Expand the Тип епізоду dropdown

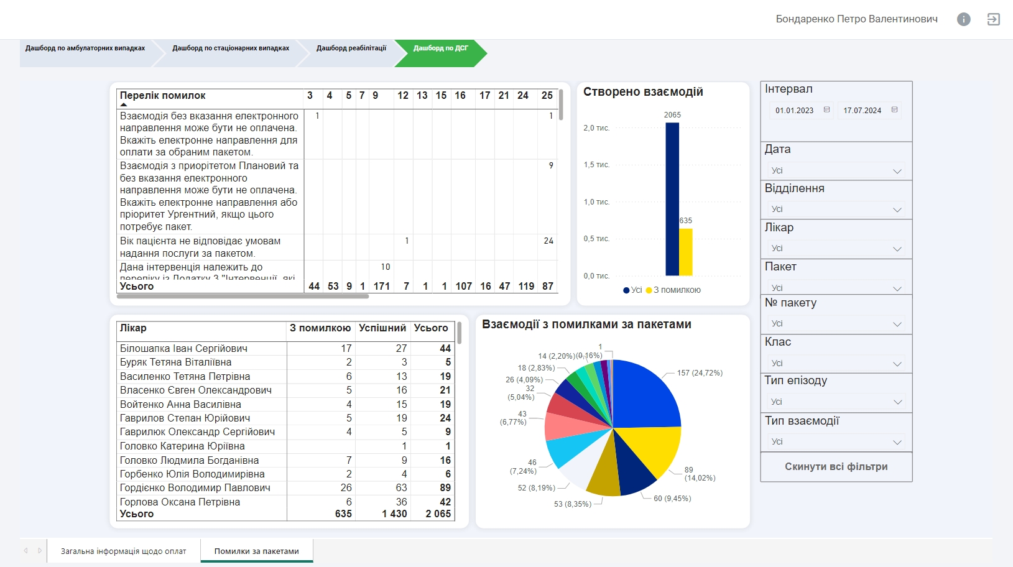click(x=836, y=402)
